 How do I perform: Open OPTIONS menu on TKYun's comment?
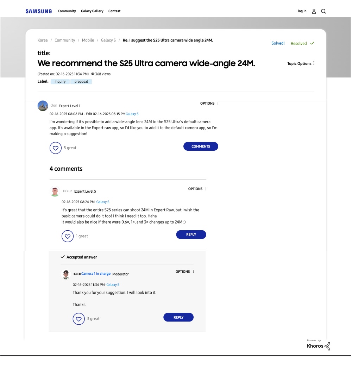pos(197,189)
